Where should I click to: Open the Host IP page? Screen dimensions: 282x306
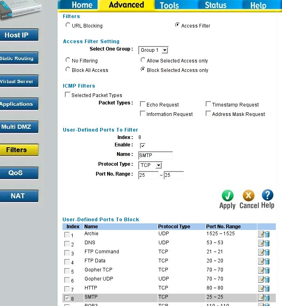tap(19, 35)
